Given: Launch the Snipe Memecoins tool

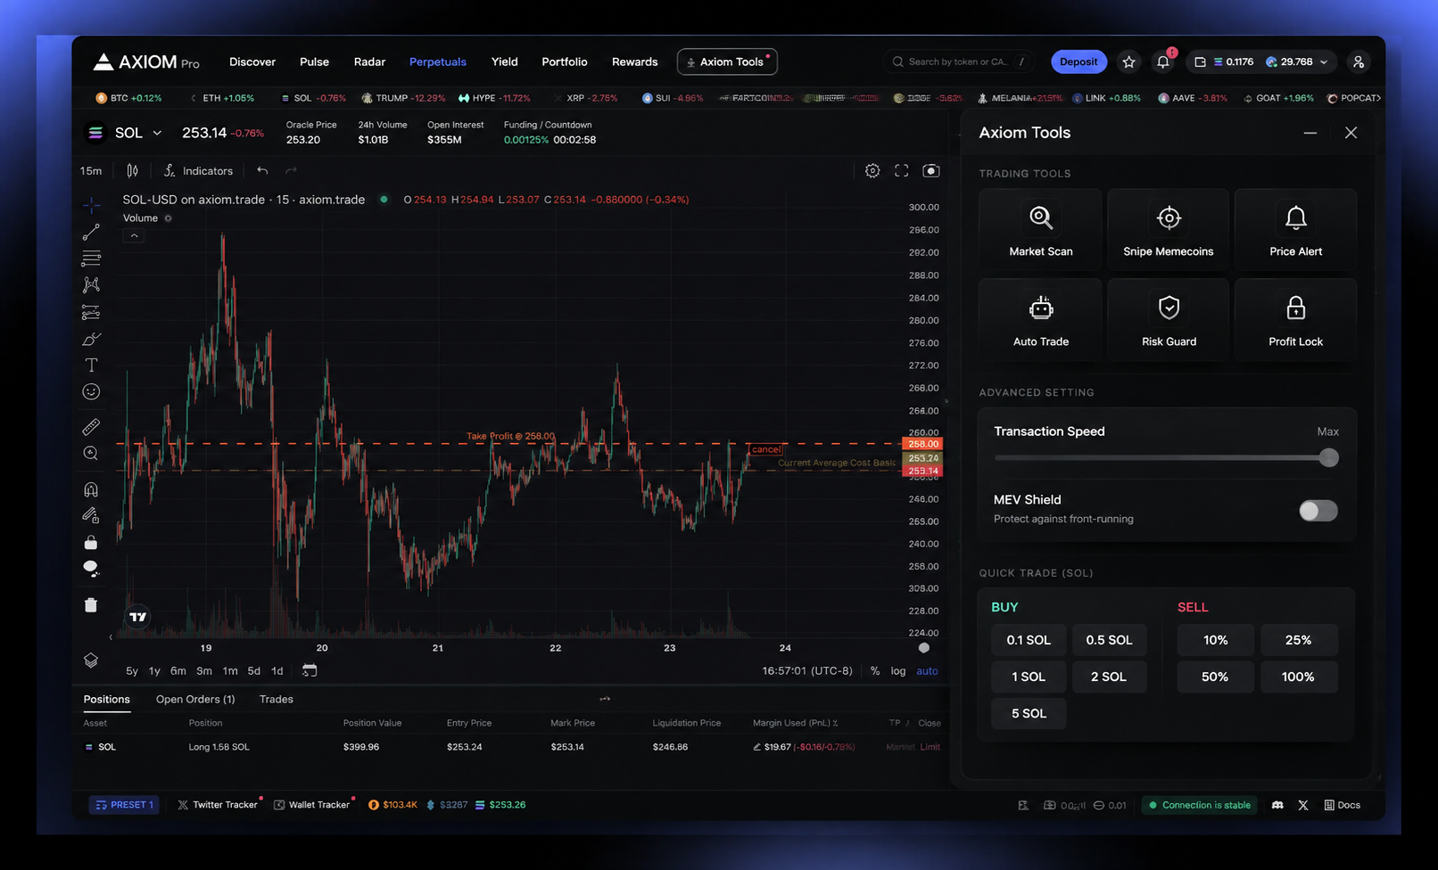Looking at the screenshot, I should pyautogui.click(x=1169, y=230).
